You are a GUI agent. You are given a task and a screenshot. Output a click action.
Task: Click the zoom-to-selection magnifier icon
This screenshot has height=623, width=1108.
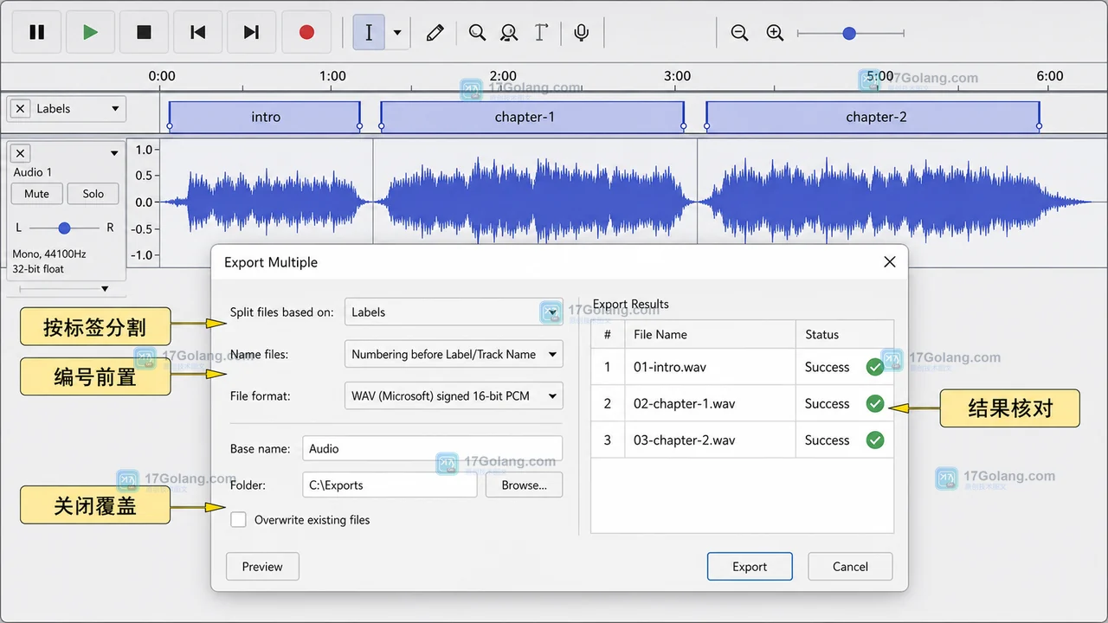click(x=509, y=32)
